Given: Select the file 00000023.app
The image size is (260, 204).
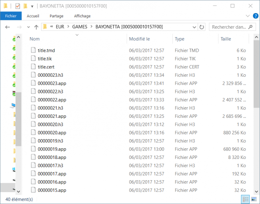Looking at the screenshot, I should point(52,83).
